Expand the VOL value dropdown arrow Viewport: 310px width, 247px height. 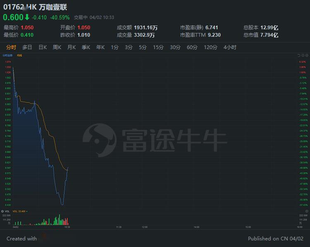[27, 212]
